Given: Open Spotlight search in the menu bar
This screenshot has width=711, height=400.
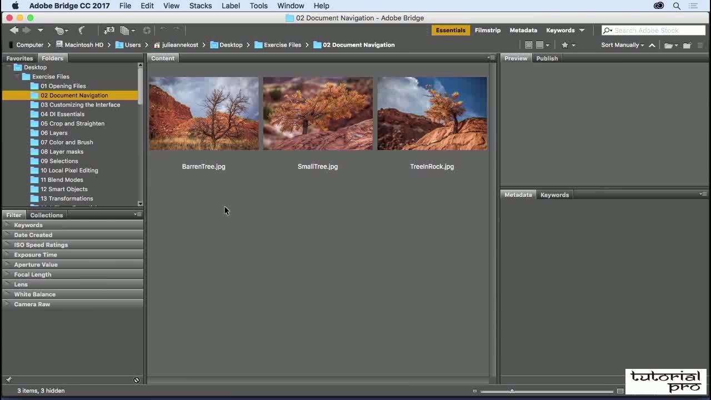Looking at the screenshot, I should pos(677,6).
